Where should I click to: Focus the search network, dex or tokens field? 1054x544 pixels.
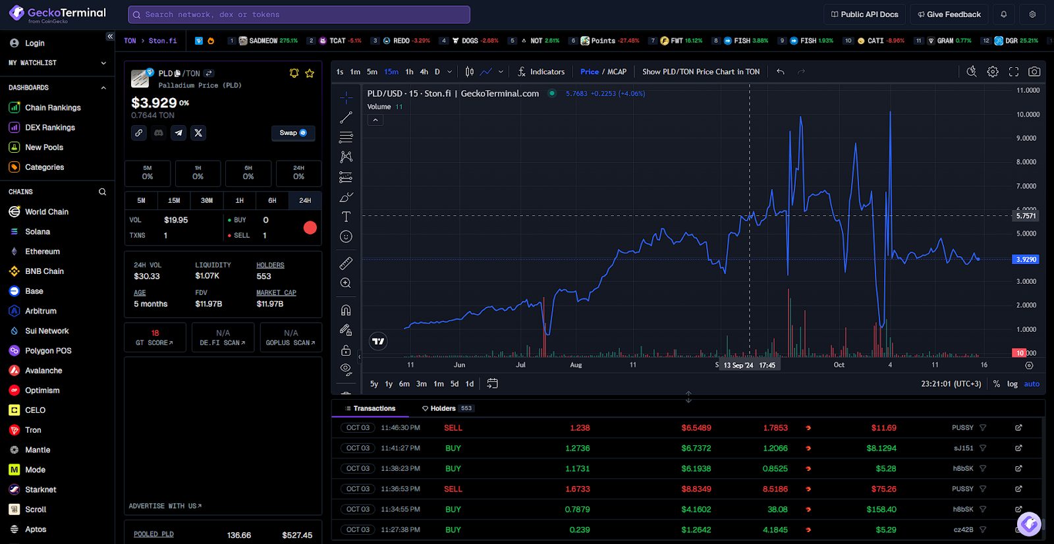299,14
